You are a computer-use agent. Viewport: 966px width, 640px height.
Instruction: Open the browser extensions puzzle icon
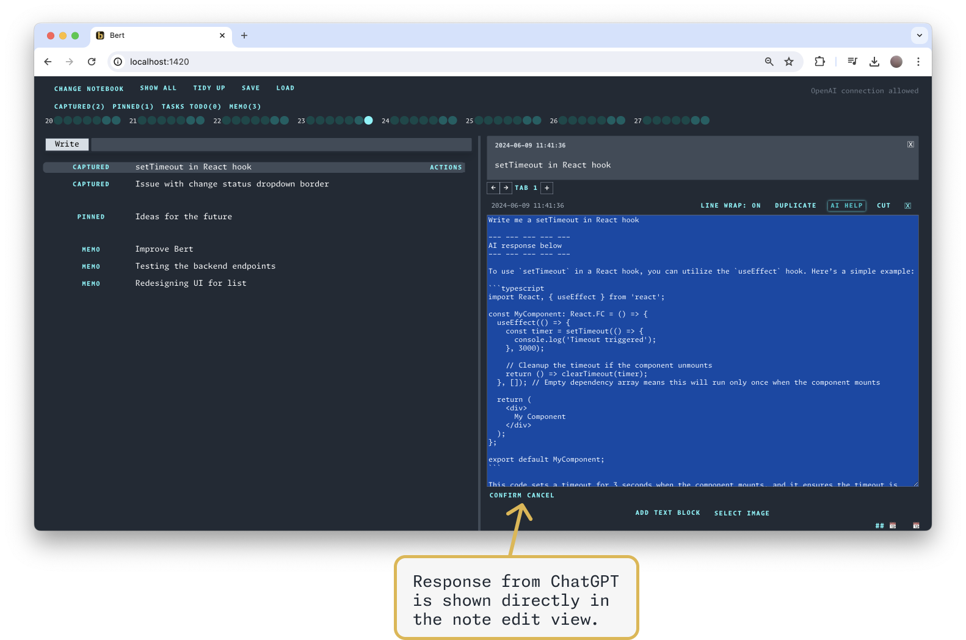(x=819, y=61)
